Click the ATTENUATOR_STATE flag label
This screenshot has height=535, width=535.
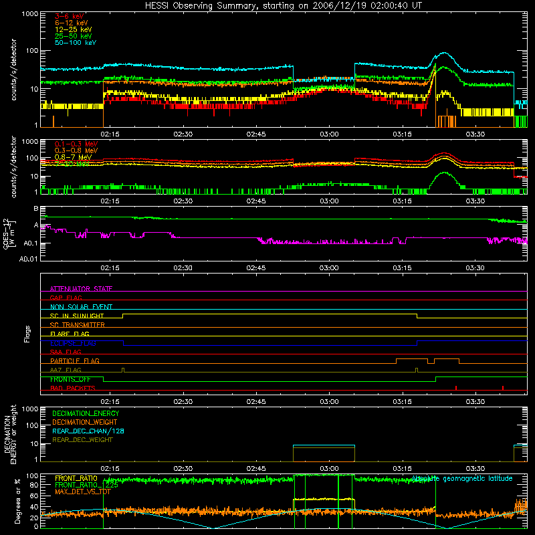pyautogui.click(x=81, y=289)
